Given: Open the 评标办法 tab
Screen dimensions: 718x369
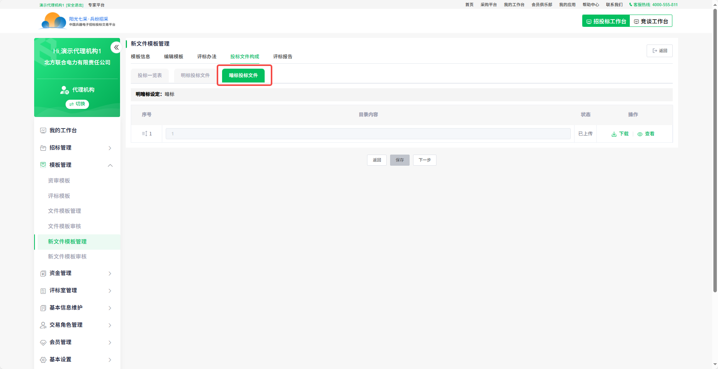Looking at the screenshot, I should click(207, 57).
